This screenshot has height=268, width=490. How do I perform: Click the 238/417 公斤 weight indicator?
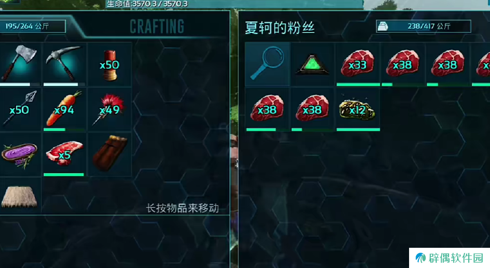coord(423,26)
